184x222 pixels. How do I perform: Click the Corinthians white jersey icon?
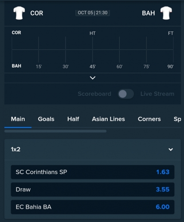[19, 13]
